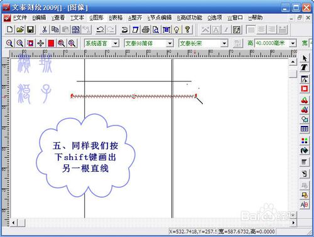This screenshot has height=237, width=314.
Task: Open the K节点编辑 menu
Action: (x=160, y=18)
